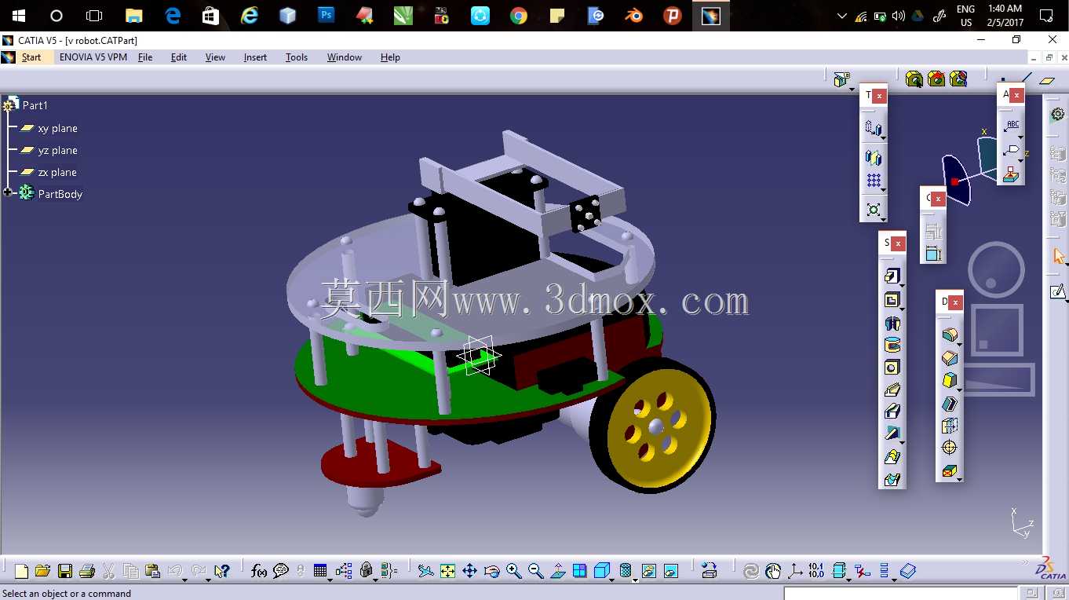Viewport: 1069px width, 600px height.
Task: Click the Zoom In magnifier
Action: point(514,571)
